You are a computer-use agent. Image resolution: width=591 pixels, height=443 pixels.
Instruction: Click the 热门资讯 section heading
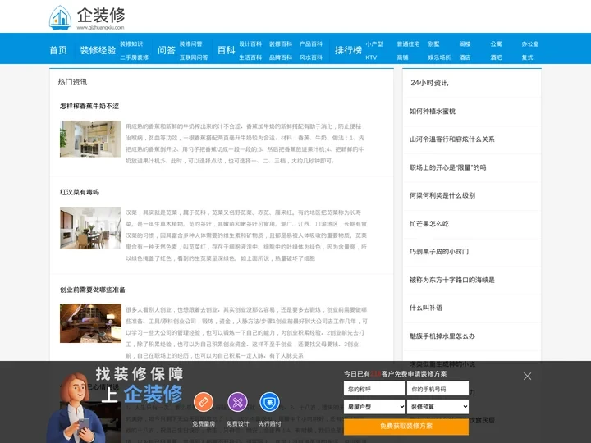(x=72, y=82)
